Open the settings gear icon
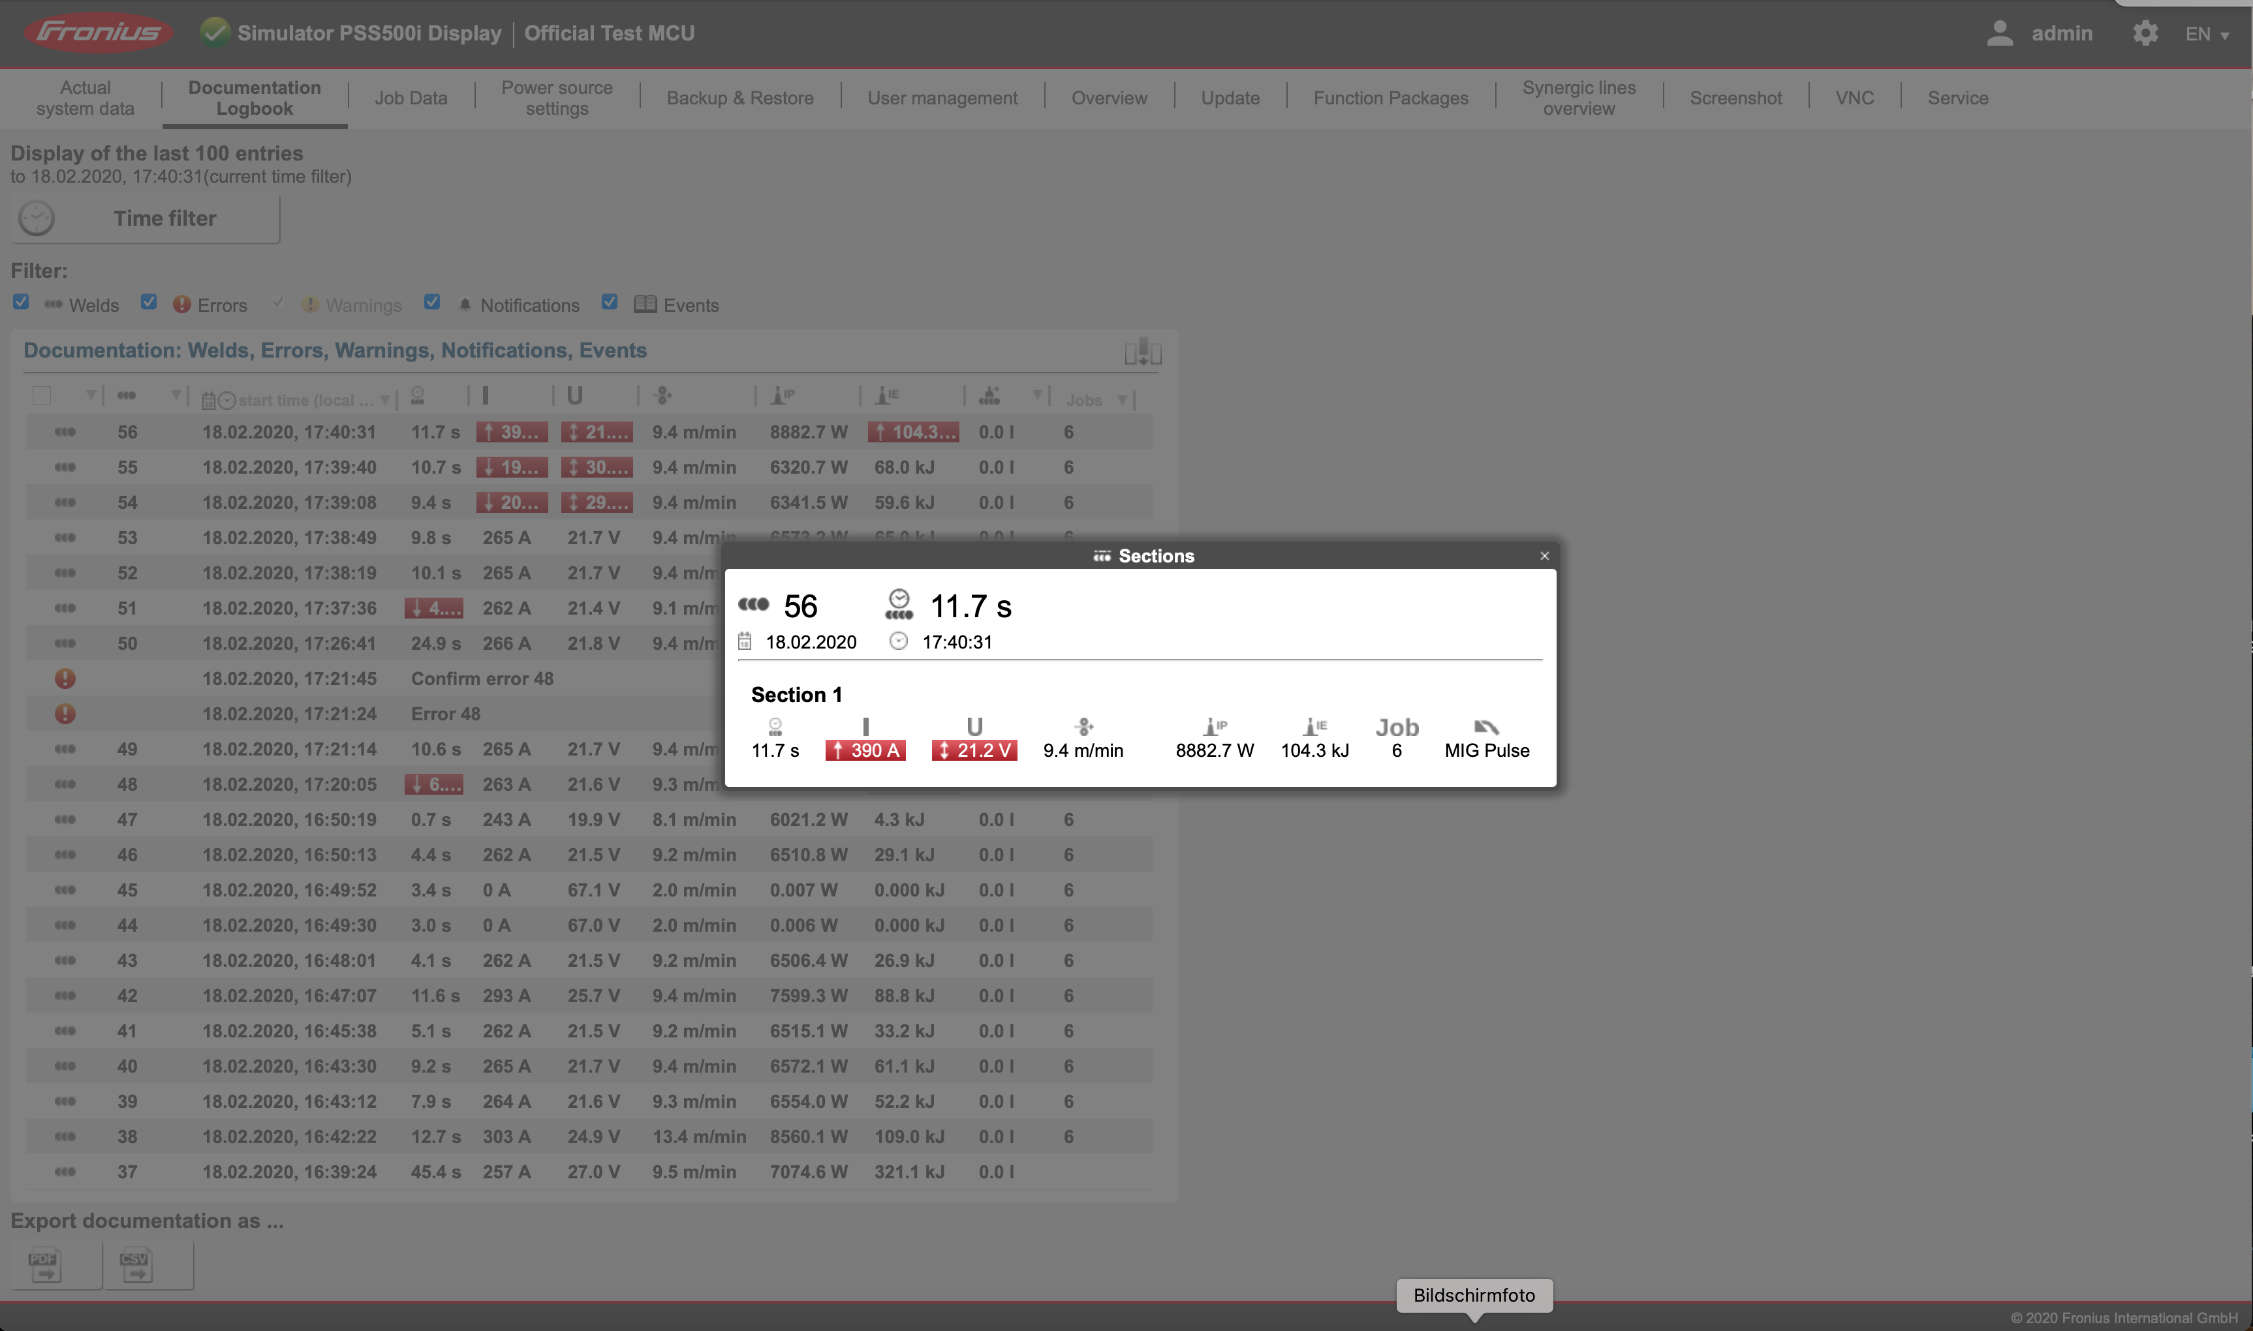This screenshot has height=1331, width=2253. coord(2145,33)
